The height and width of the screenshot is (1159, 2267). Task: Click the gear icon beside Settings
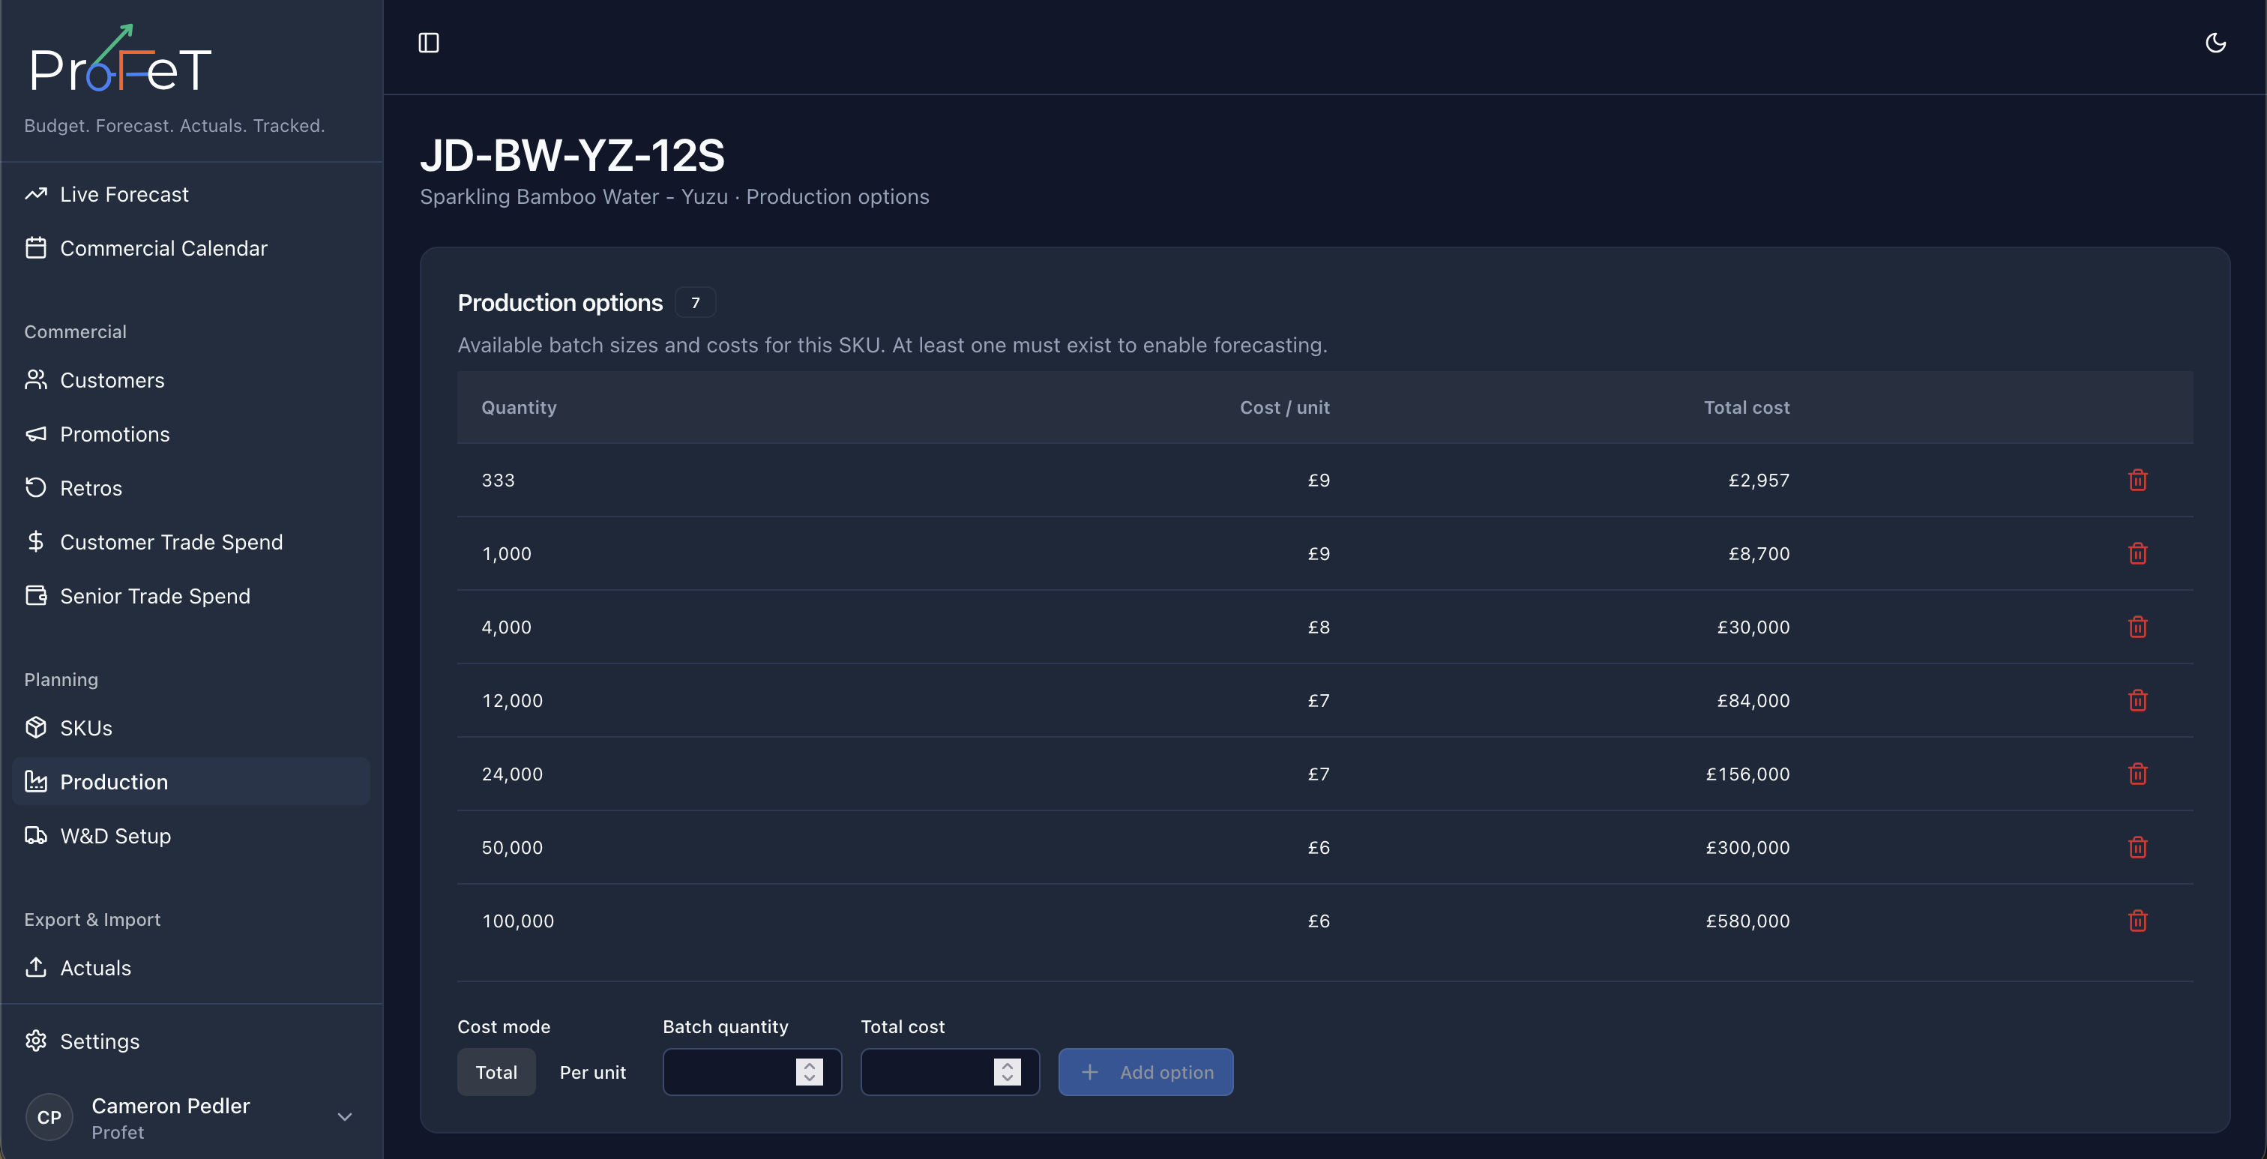pyautogui.click(x=36, y=1041)
